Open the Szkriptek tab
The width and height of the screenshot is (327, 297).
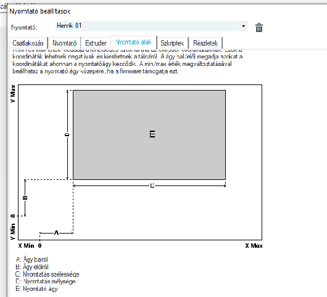click(172, 43)
